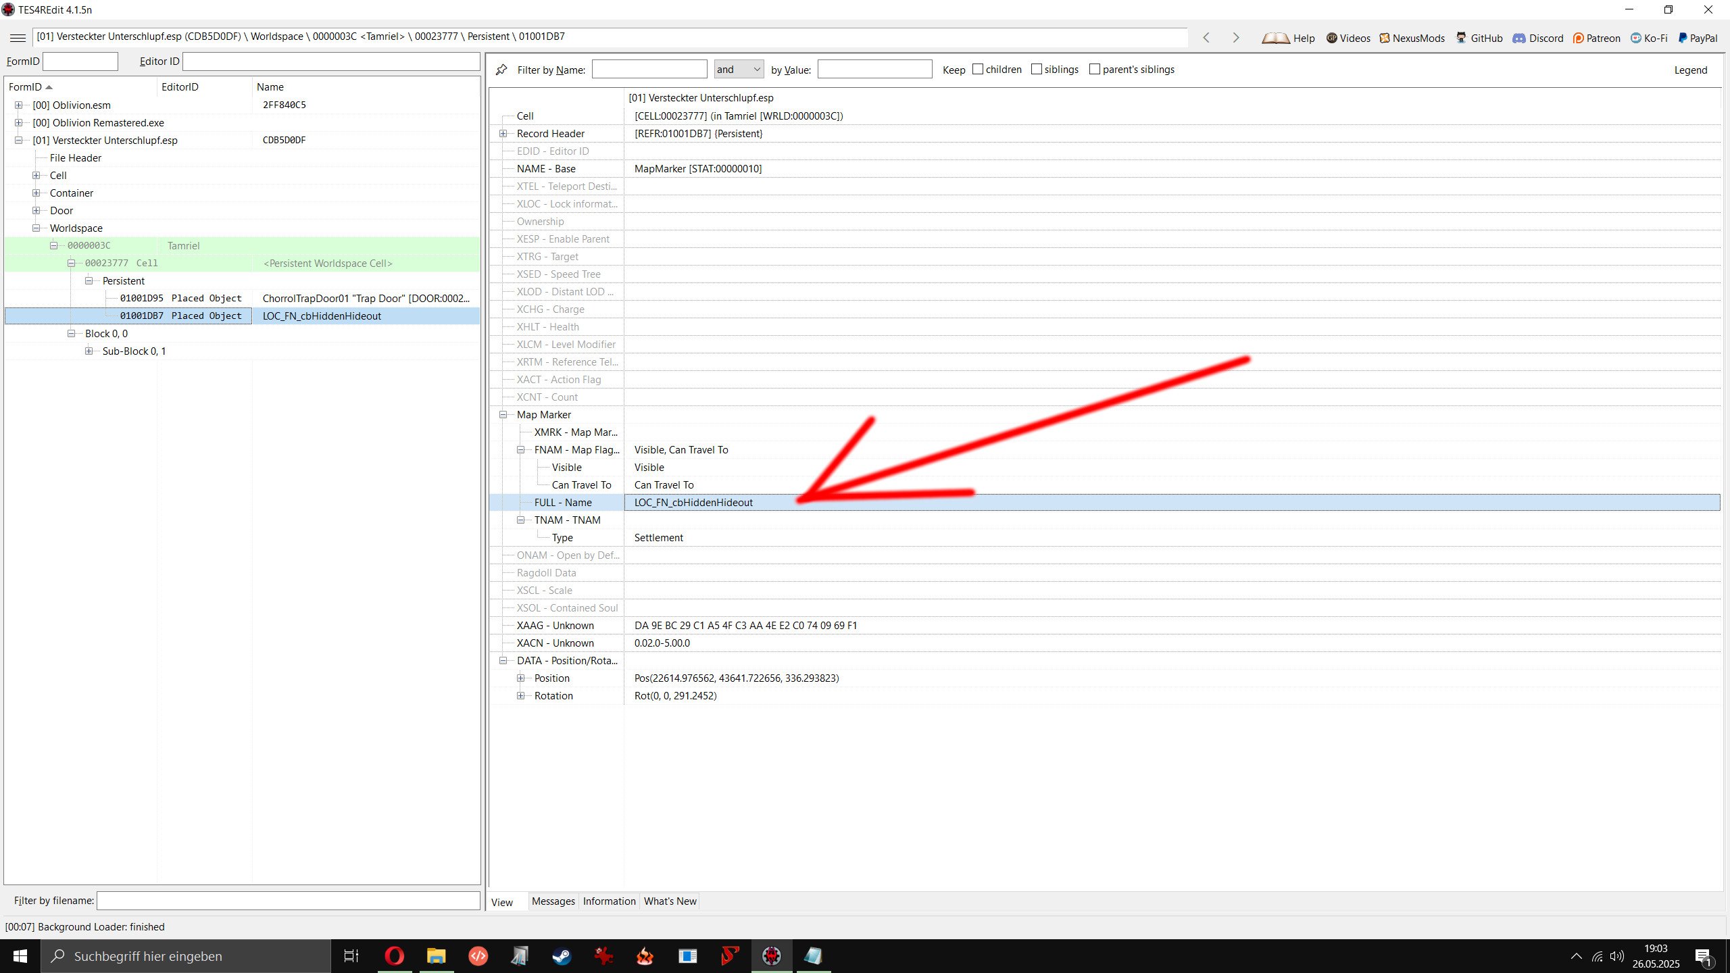Switch to the Information tab

click(x=609, y=901)
